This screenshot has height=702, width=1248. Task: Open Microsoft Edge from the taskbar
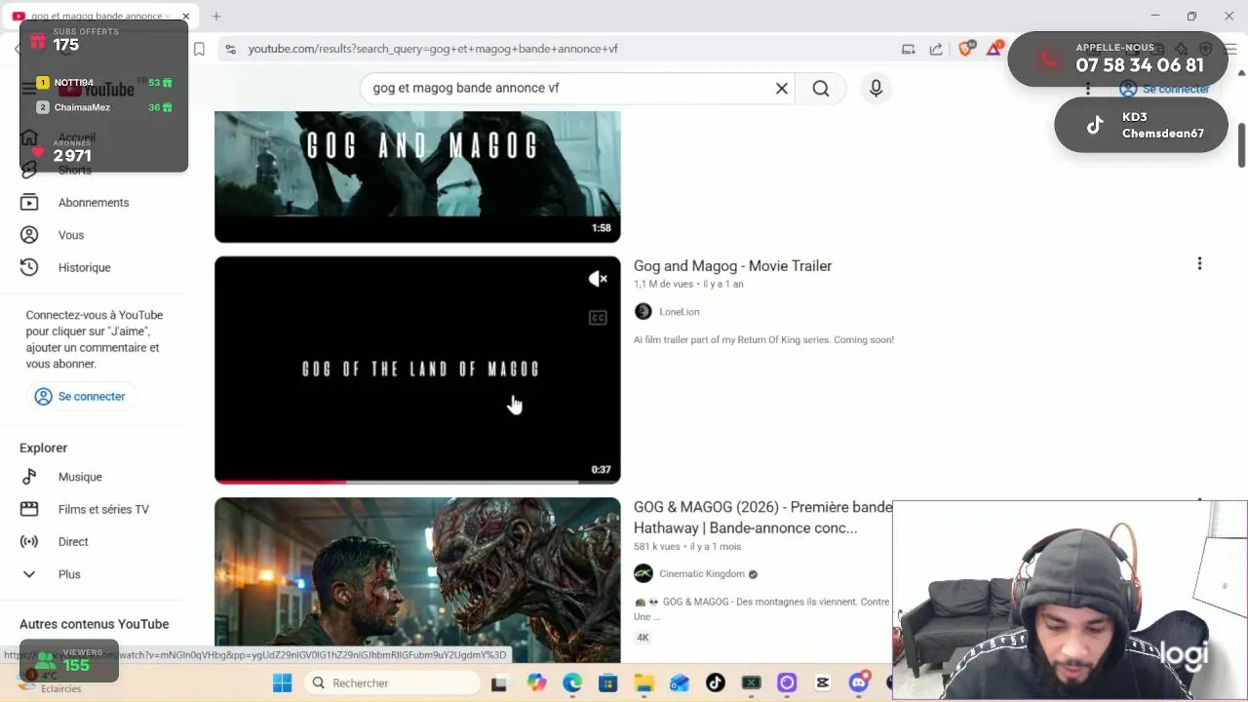(572, 683)
